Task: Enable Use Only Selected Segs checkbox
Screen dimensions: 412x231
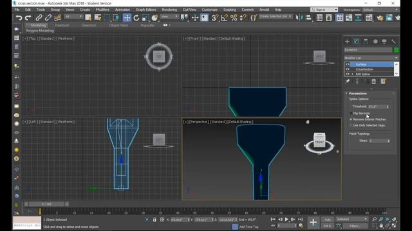Action: point(351,126)
